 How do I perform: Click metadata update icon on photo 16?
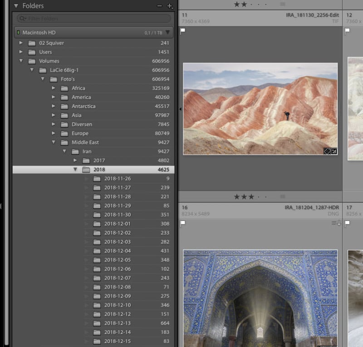[335, 223]
